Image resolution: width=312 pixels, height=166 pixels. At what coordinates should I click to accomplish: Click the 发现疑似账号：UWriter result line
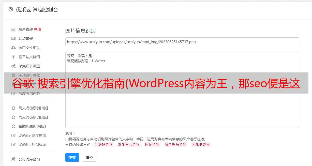(86, 61)
